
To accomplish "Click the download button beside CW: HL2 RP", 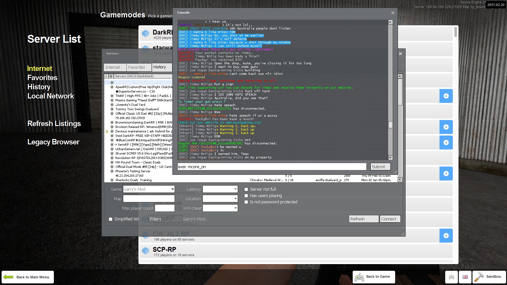I will [446, 236].
